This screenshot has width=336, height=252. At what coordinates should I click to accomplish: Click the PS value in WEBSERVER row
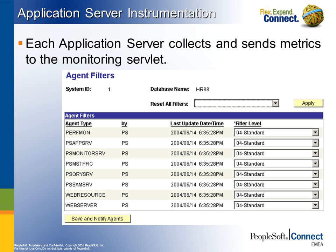click(125, 205)
